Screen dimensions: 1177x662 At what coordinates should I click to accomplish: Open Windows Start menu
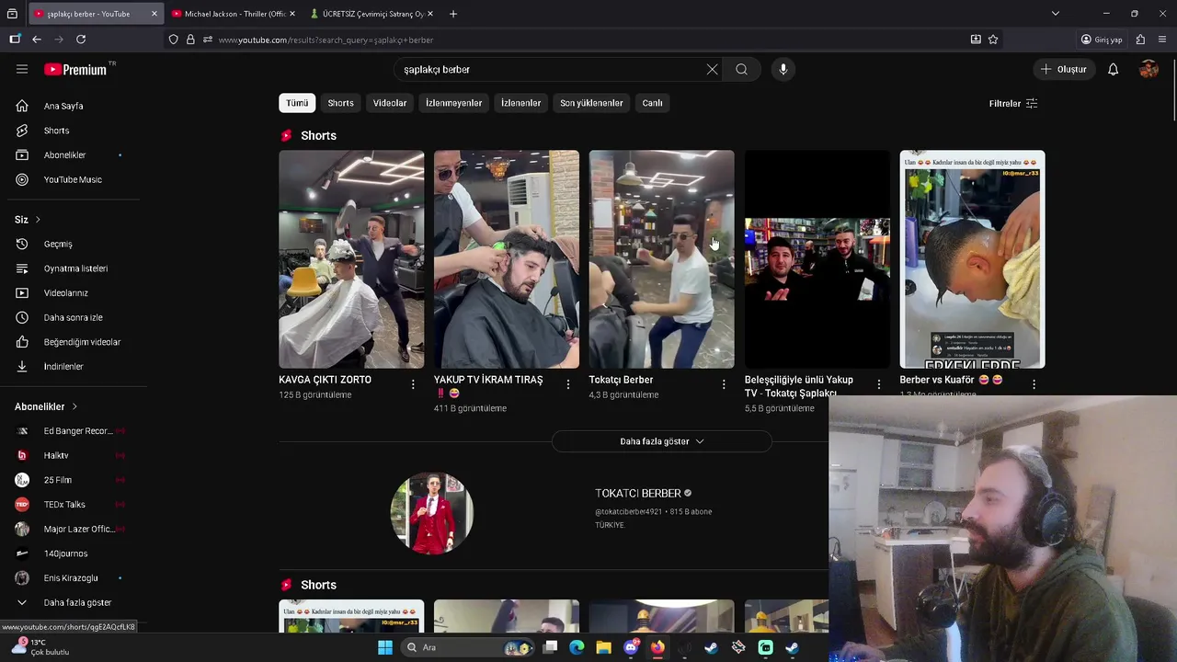pos(385,647)
